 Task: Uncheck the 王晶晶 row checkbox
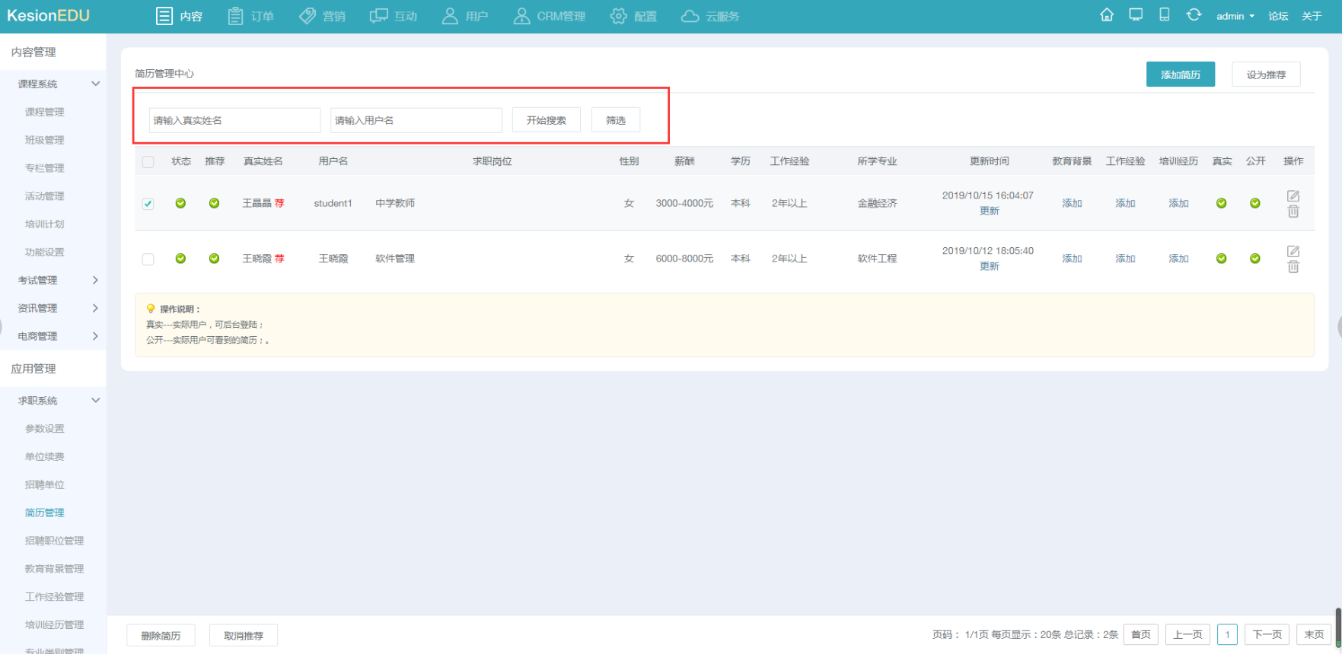(148, 204)
